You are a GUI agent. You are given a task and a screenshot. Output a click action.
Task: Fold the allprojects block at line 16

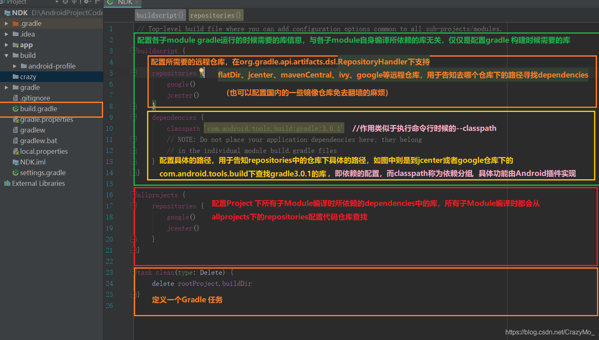point(134,195)
